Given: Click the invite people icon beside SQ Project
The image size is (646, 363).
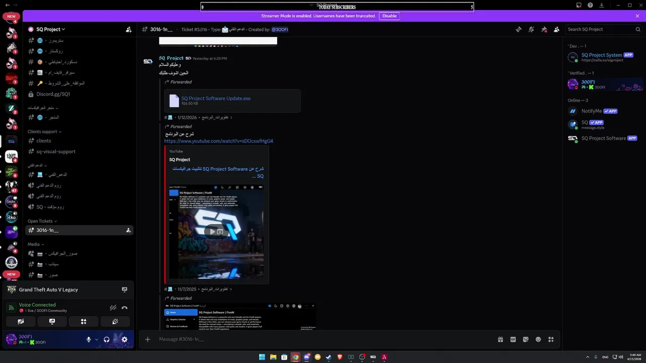Looking at the screenshot, I should pos(128,29).
